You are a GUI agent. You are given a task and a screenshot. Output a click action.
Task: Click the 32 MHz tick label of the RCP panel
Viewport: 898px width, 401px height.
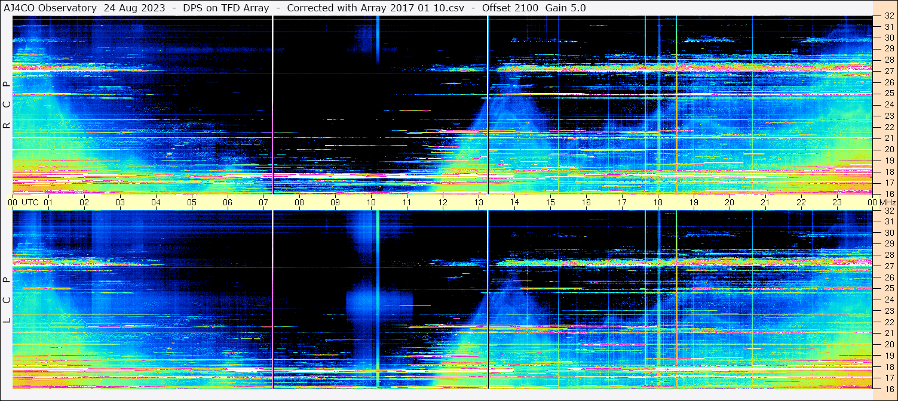point(889,16)
